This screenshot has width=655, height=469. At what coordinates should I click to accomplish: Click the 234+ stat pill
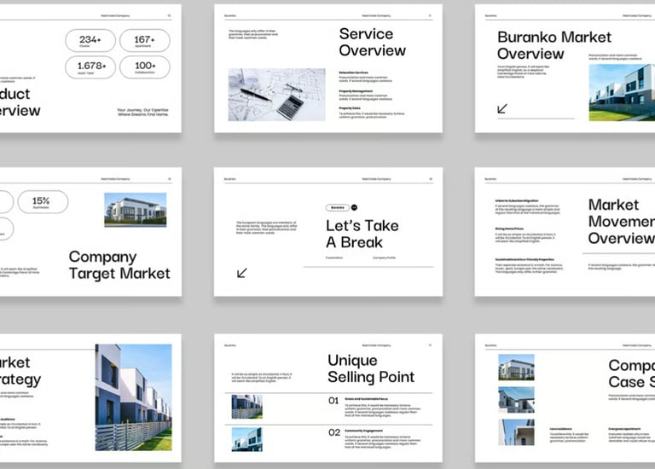pos(90,41)
